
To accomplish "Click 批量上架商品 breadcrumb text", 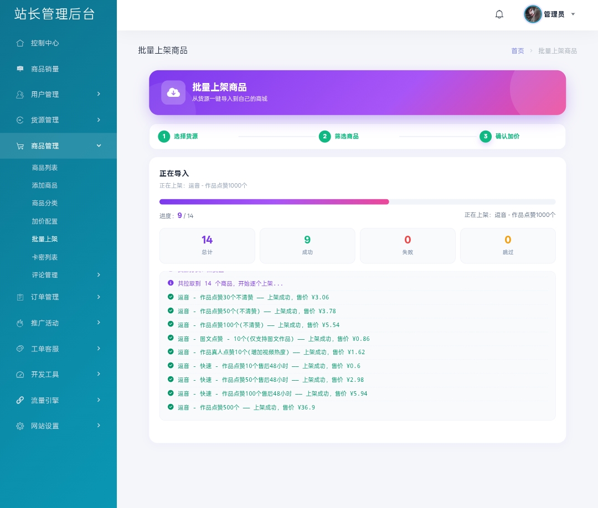I will pos(557,51).
